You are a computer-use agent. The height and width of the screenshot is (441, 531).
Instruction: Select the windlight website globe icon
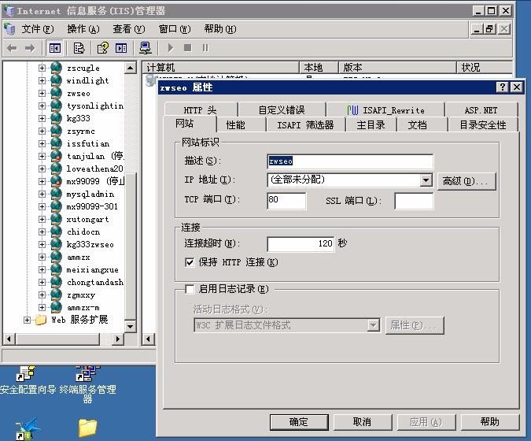[56, 80]
